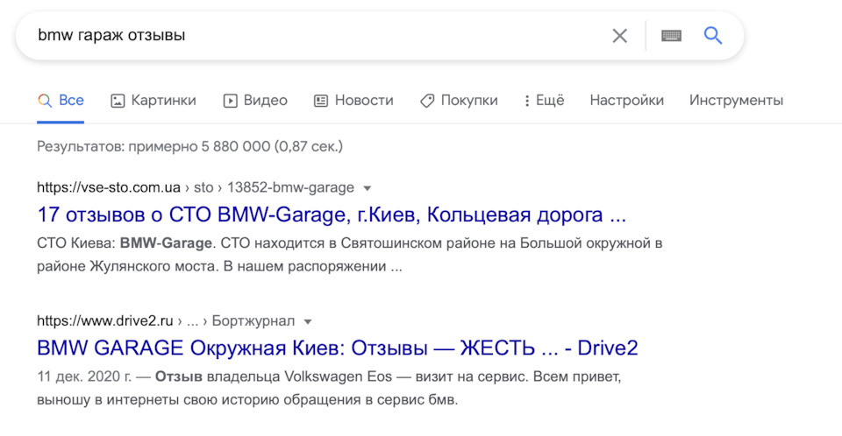This screenshot has width=842, height=436.
Task: Click the www.drive2.ru breadcrumb URL
Action: point(166,321)
